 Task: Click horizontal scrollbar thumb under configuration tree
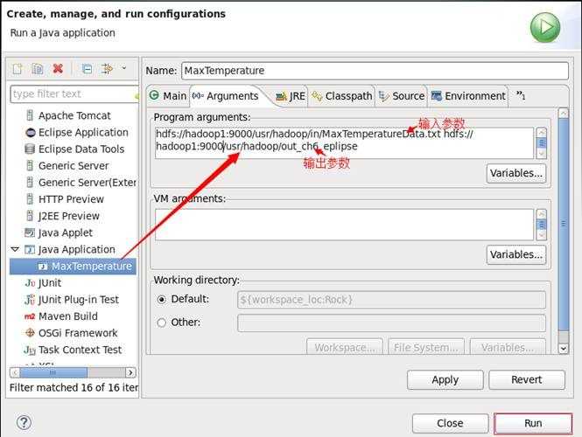click(x=53, y=371)
